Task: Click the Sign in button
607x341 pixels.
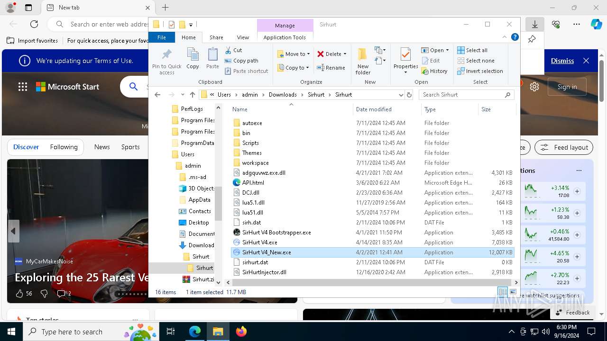Action: pyautogui.click(x=567, y=87)
